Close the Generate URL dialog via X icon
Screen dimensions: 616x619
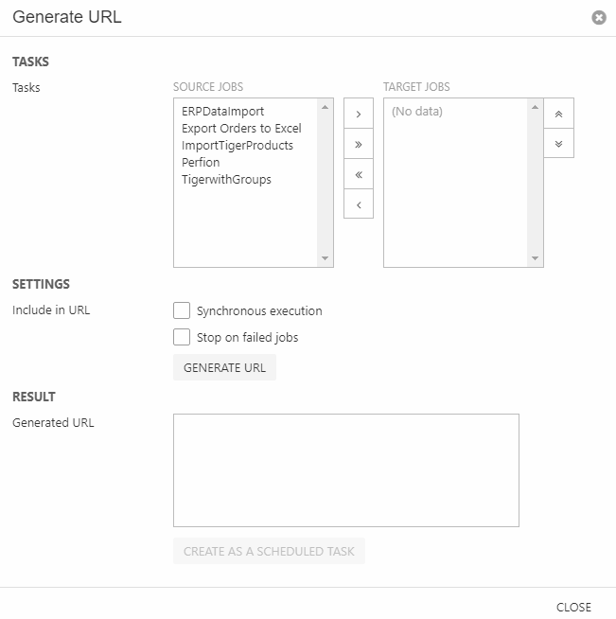point(598,18)
